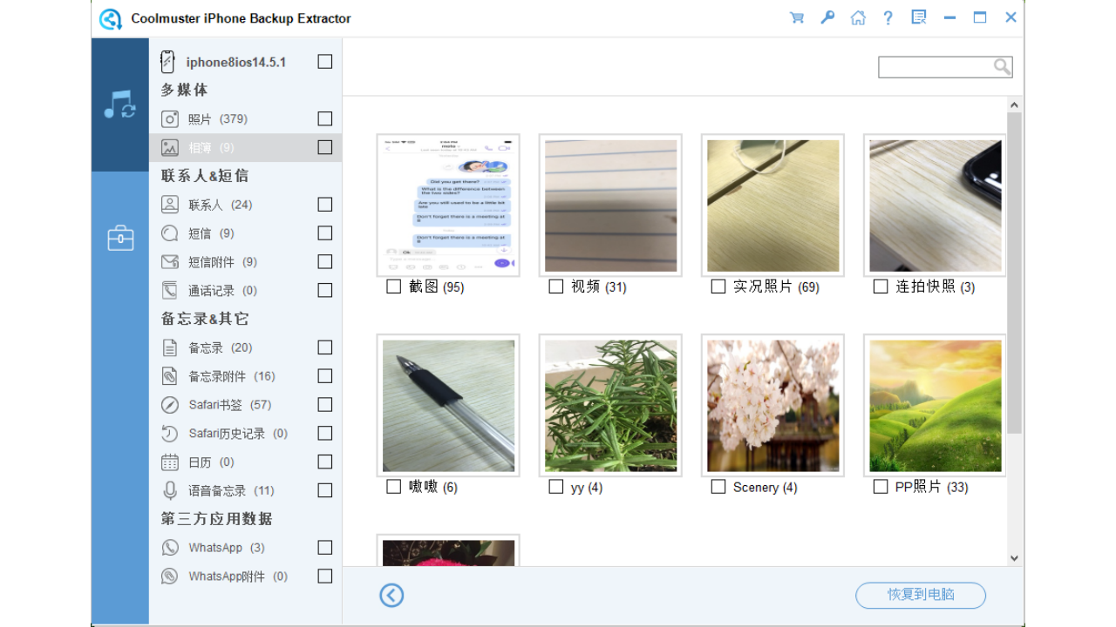Viewport: 1116px width, 627px height.
Task: Click the contact icon beside 联系人
Action: (168, 204)
